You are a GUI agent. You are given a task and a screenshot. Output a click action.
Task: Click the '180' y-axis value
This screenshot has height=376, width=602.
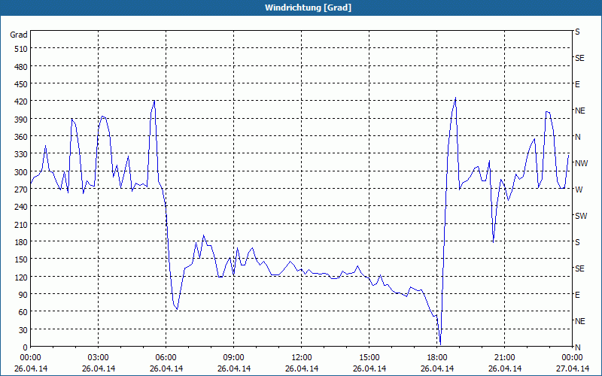tap(21, 242)
